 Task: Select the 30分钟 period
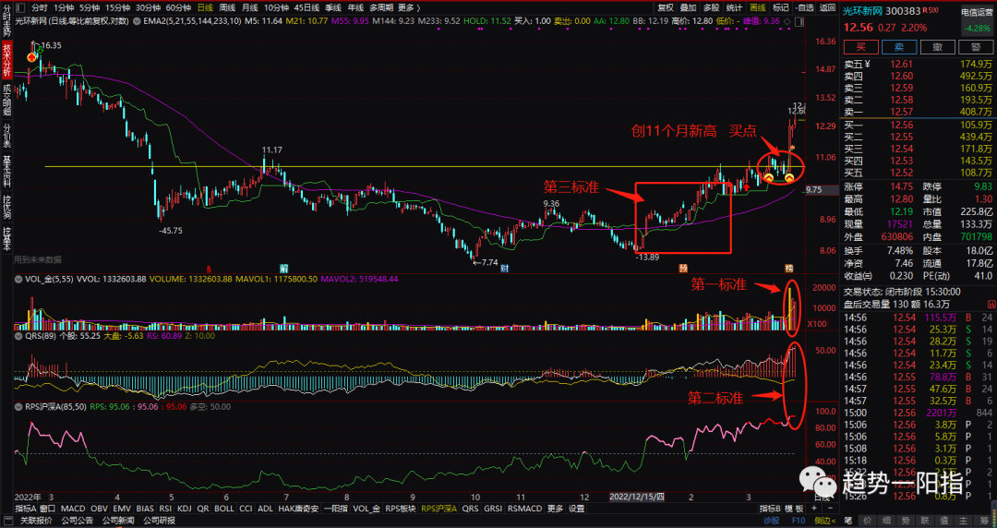coord(148,8)
